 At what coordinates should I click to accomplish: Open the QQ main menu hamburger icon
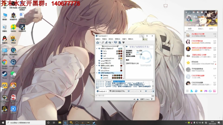coord(187,91)
